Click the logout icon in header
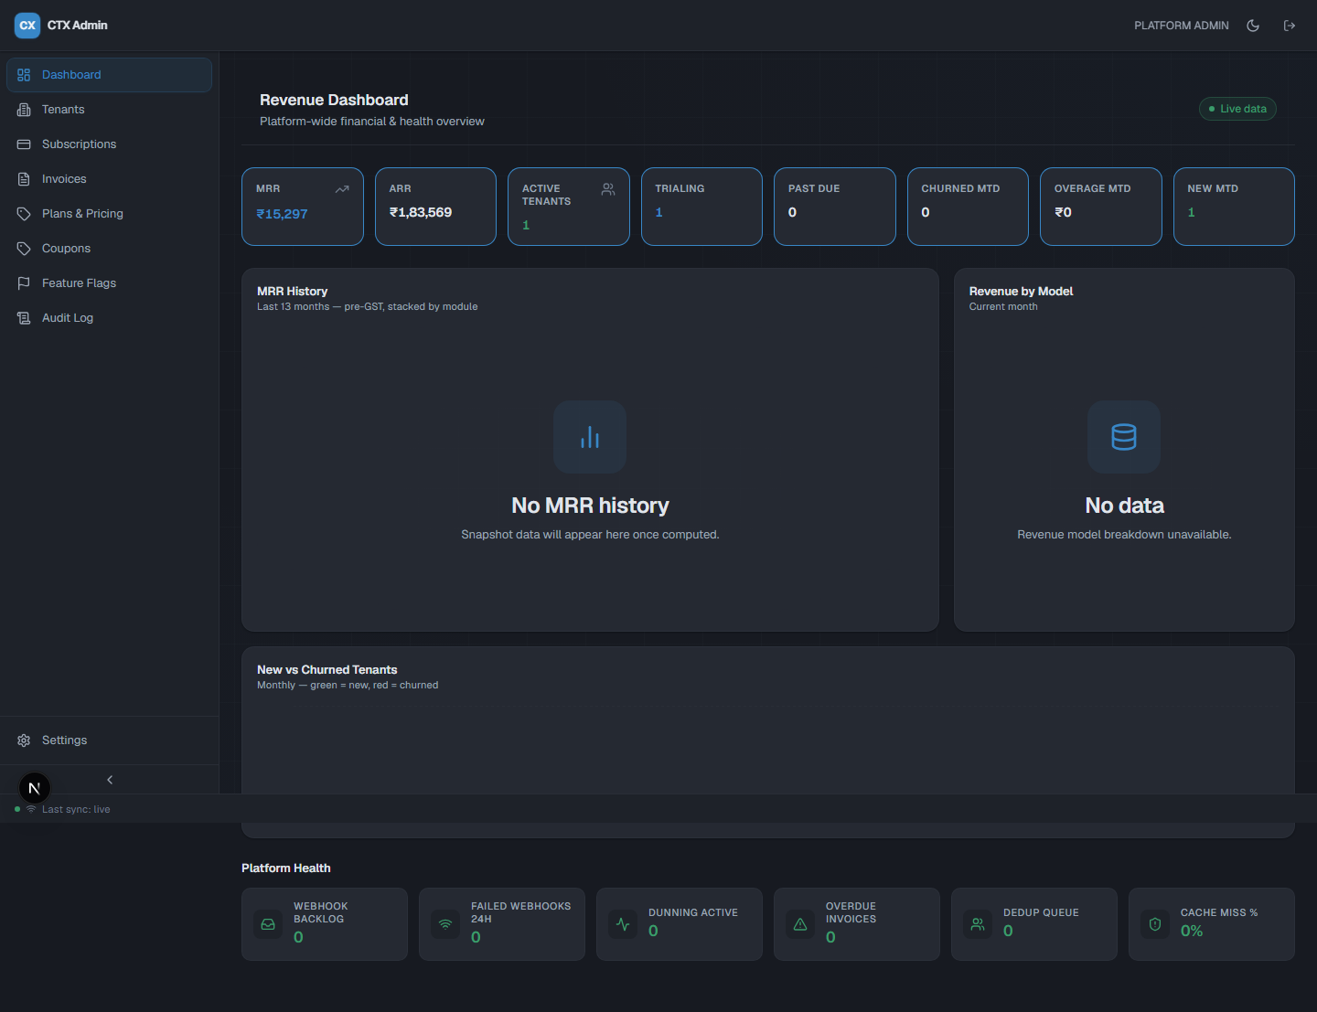 pyautogui.click(x=1290, y=26)
